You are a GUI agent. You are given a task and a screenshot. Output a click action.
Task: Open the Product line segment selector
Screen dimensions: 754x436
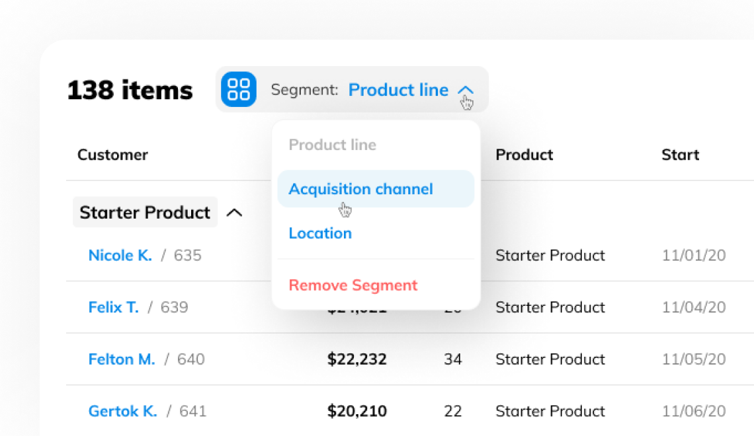[398, 90]
